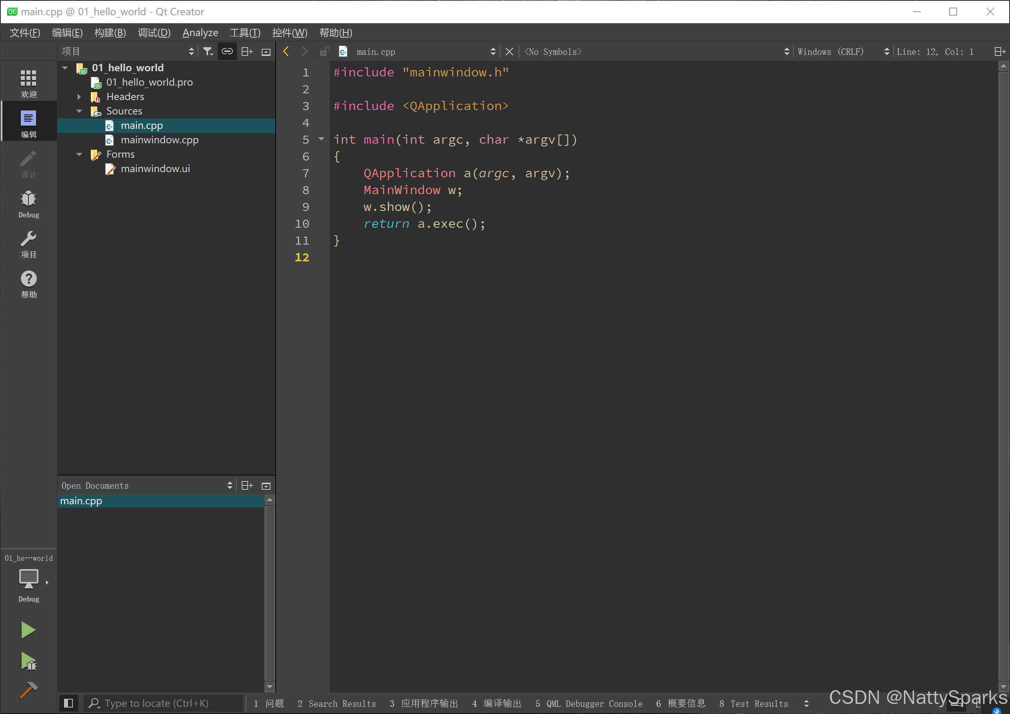The width and height of the screenshot is (1010, 714).
Task: Switch to 项目 (Projects) mode
Action: pos(28,244)
